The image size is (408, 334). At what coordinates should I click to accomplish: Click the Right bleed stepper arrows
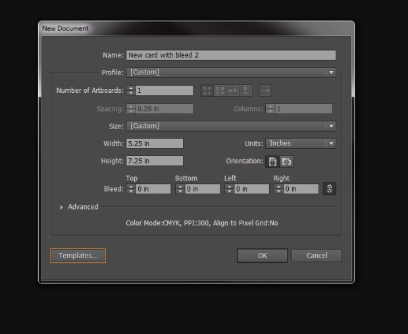coord(278,189)
